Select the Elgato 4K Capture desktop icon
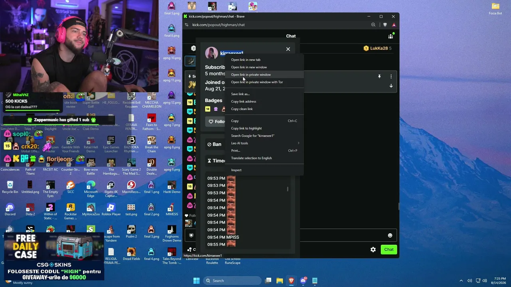The image size is (511, 287). click(111, 189)
